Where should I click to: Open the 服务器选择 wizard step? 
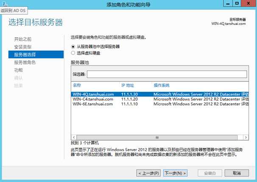click(x=36, y=55)
